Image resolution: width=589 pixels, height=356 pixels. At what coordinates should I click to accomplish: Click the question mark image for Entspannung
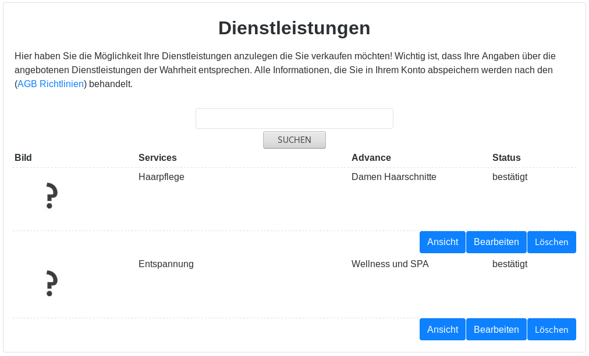(x=51, y=283)
